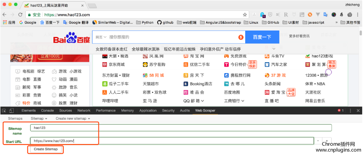This screenshot has height=155, width=363.
Task: Toggle the element inspector picker icon
Action: (4, 110)
